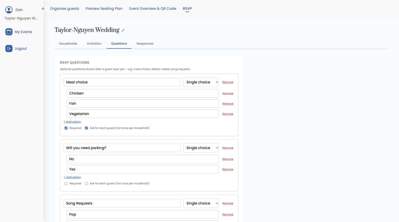Add option to the parking question
Image resolution: width=399 pixels, height=222 pixels.
point(72,177)
